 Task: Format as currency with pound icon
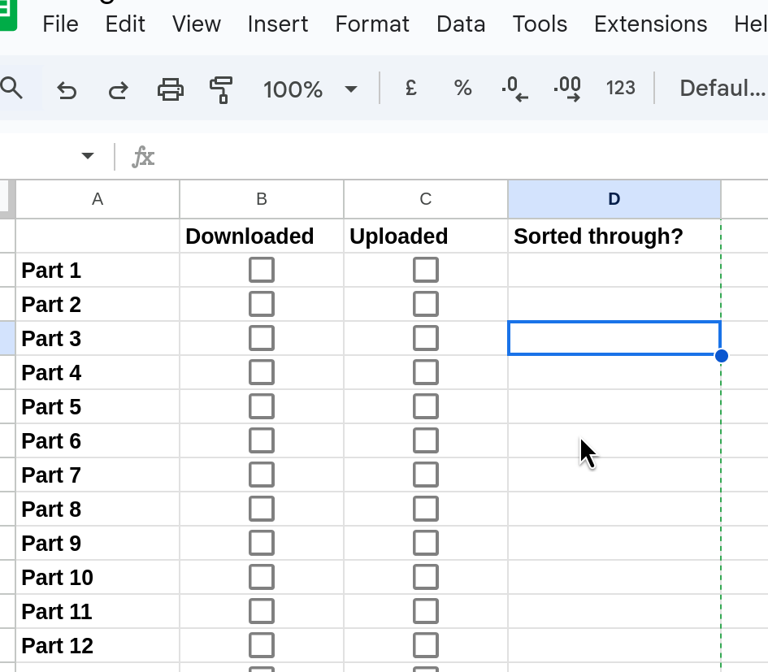pyautogui.click(x=411, y=89)
